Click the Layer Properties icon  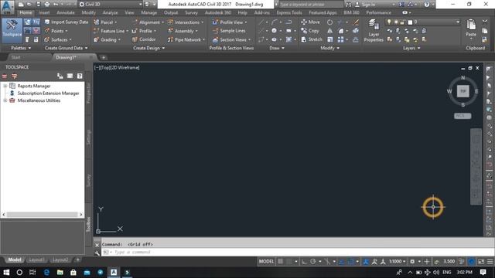374,30
